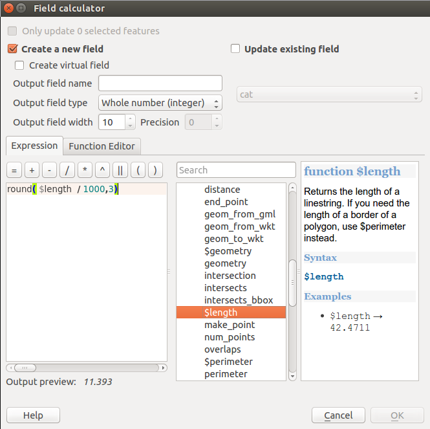Insert the division slash operator

[67, 170]
